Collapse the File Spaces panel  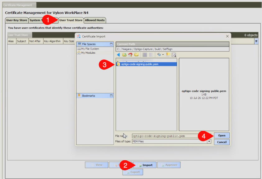tap(111, 44)
